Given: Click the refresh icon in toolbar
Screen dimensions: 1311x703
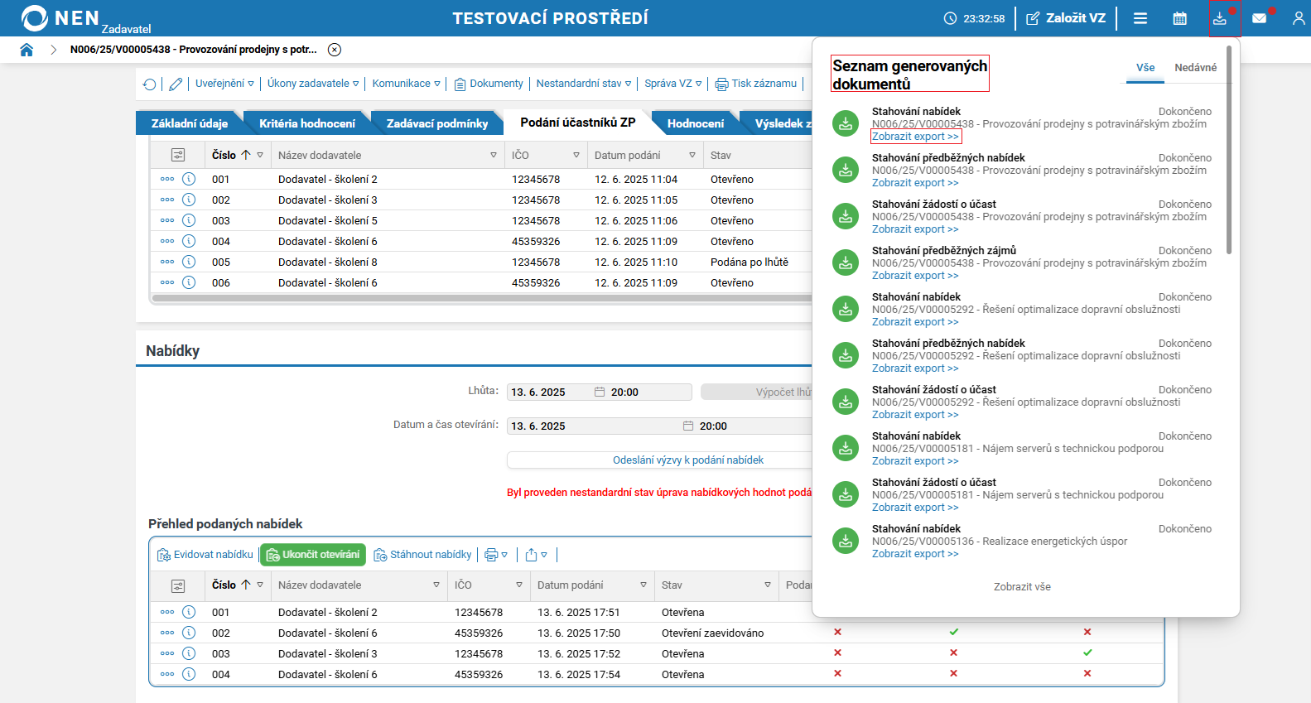Looking at the screenshot, I should (150, 84).
